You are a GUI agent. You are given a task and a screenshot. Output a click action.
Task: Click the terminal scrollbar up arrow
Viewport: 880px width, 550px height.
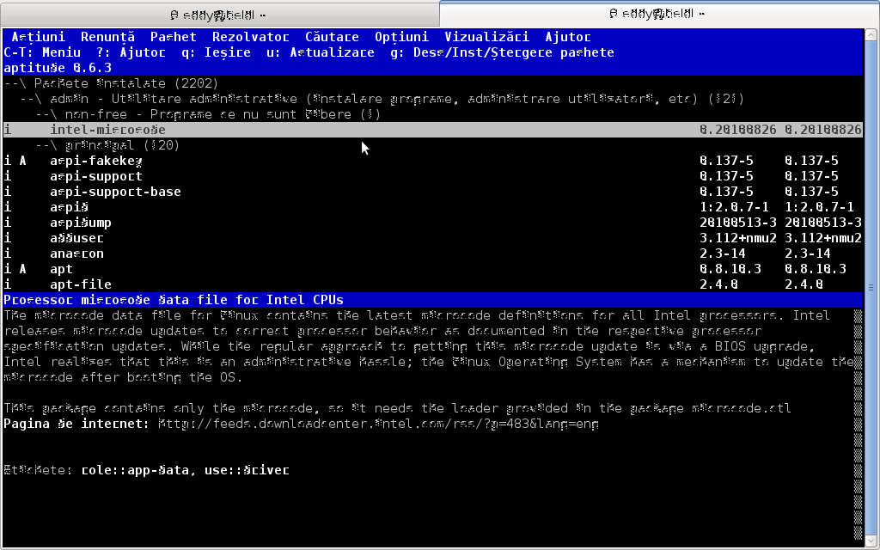pos(871,34)
